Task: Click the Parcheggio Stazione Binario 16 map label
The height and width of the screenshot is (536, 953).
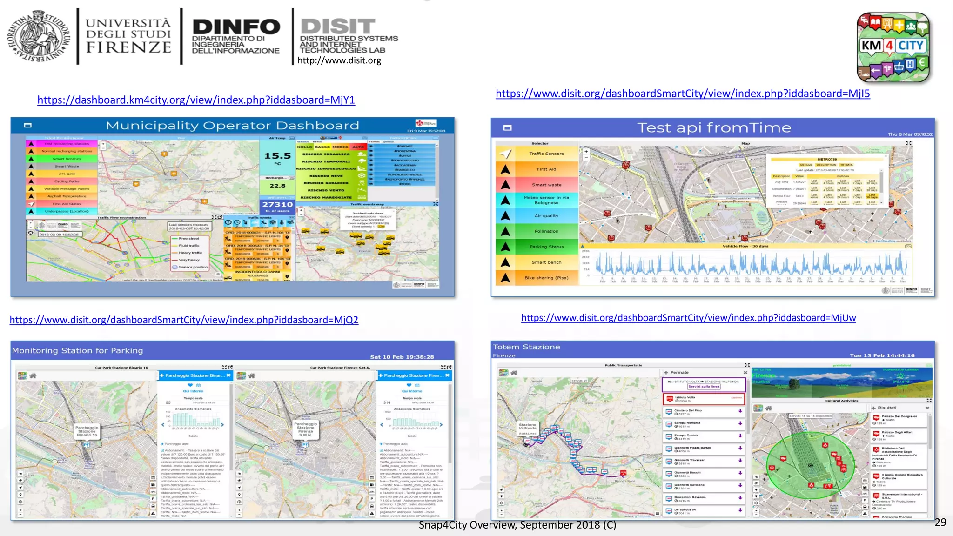Action: [87, 431]
